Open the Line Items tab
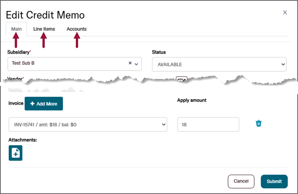The image size is (298, 194). pyautogui.click(x=44, y=29)
